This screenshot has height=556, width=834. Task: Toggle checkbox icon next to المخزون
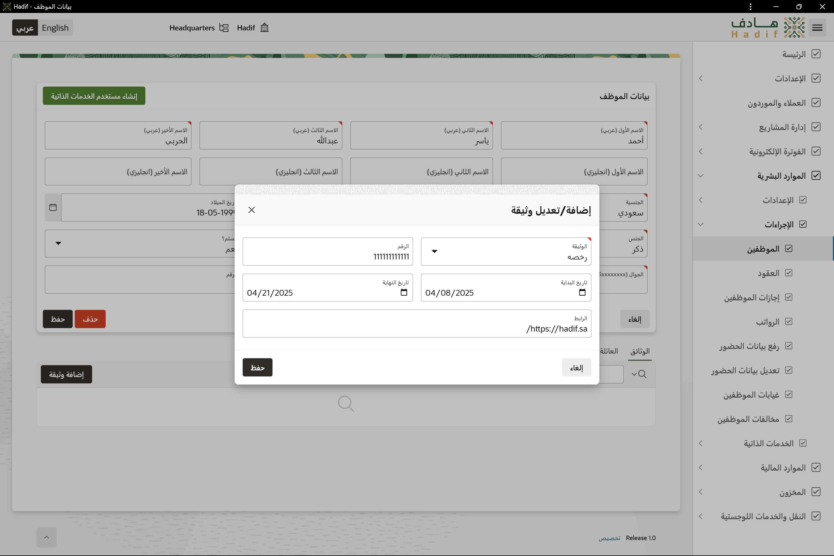816,492
